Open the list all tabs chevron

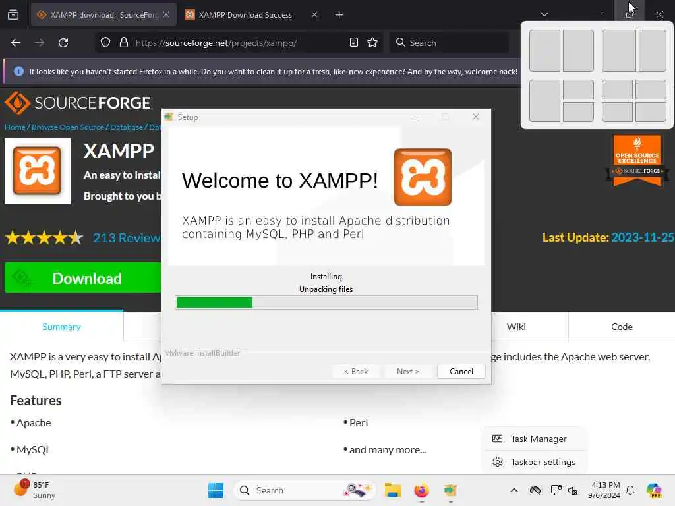pyautogui.click(x=544, y=14)
